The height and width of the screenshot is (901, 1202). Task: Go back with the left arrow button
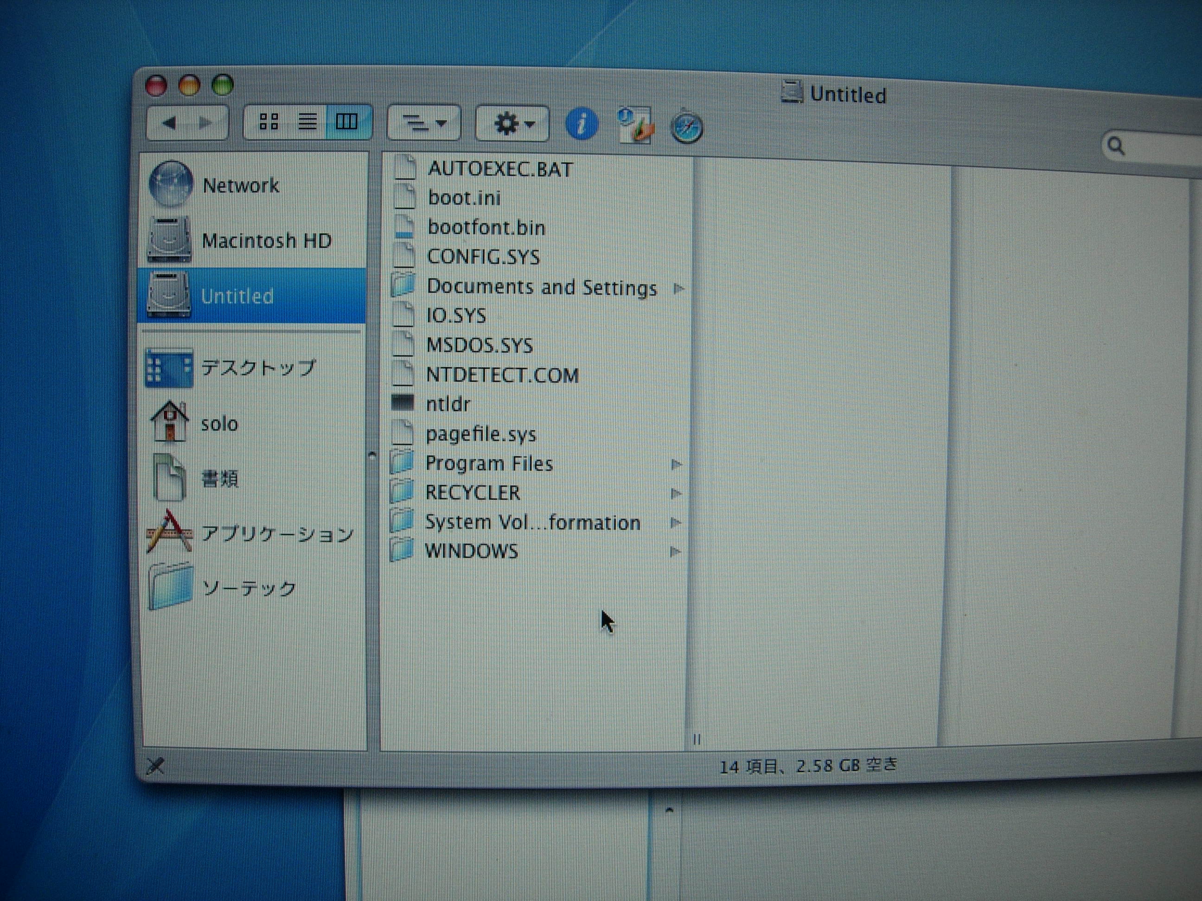pos(169,123)
